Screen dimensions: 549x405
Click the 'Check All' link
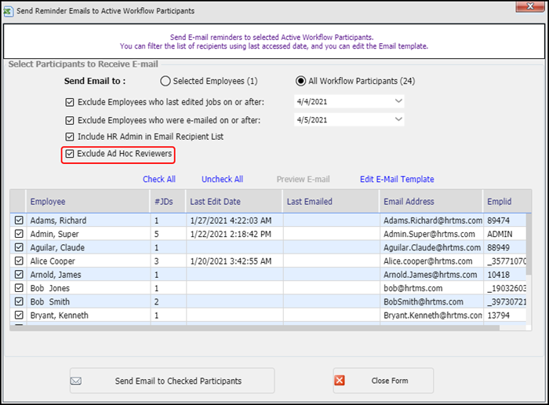click(x=159, y=180)
